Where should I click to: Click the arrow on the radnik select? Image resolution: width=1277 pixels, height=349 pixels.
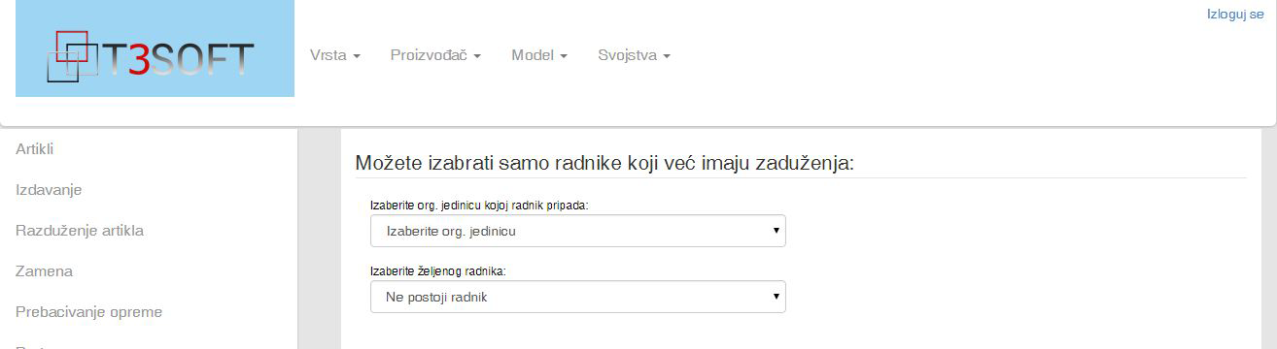pos(776,297)
